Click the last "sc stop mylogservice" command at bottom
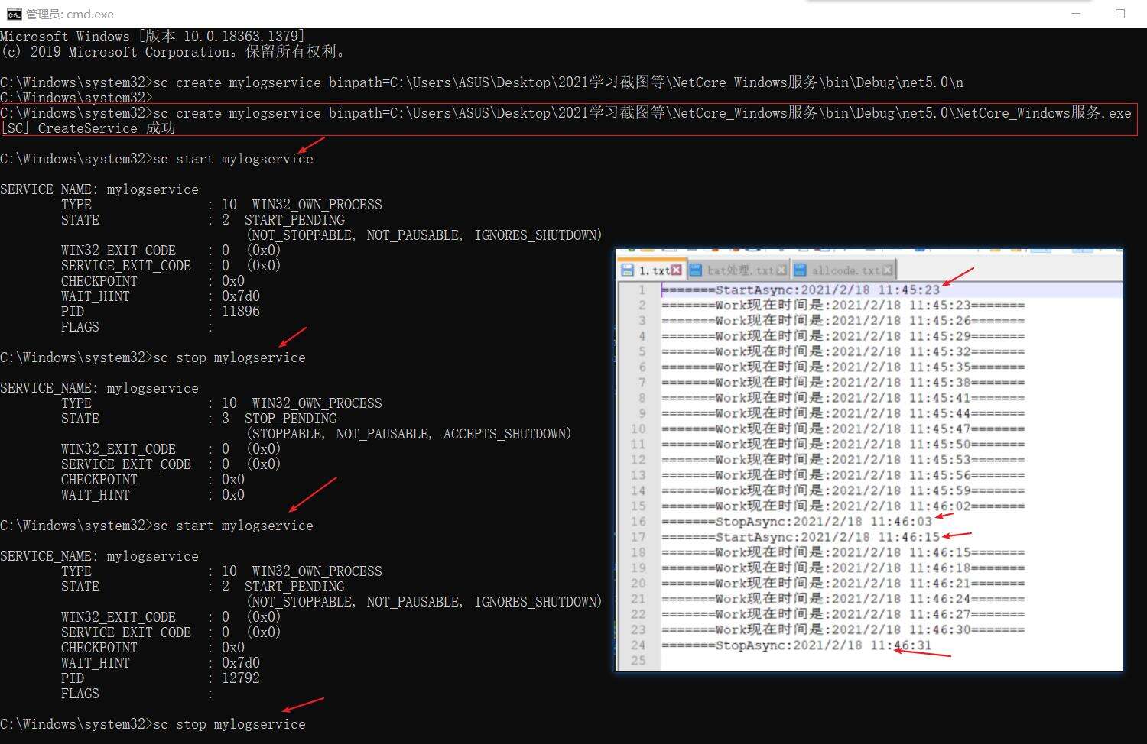This screenshot has width=1147, height=744. (x=229, y=724)
